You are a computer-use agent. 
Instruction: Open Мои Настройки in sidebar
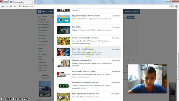(x=43, y=41)
